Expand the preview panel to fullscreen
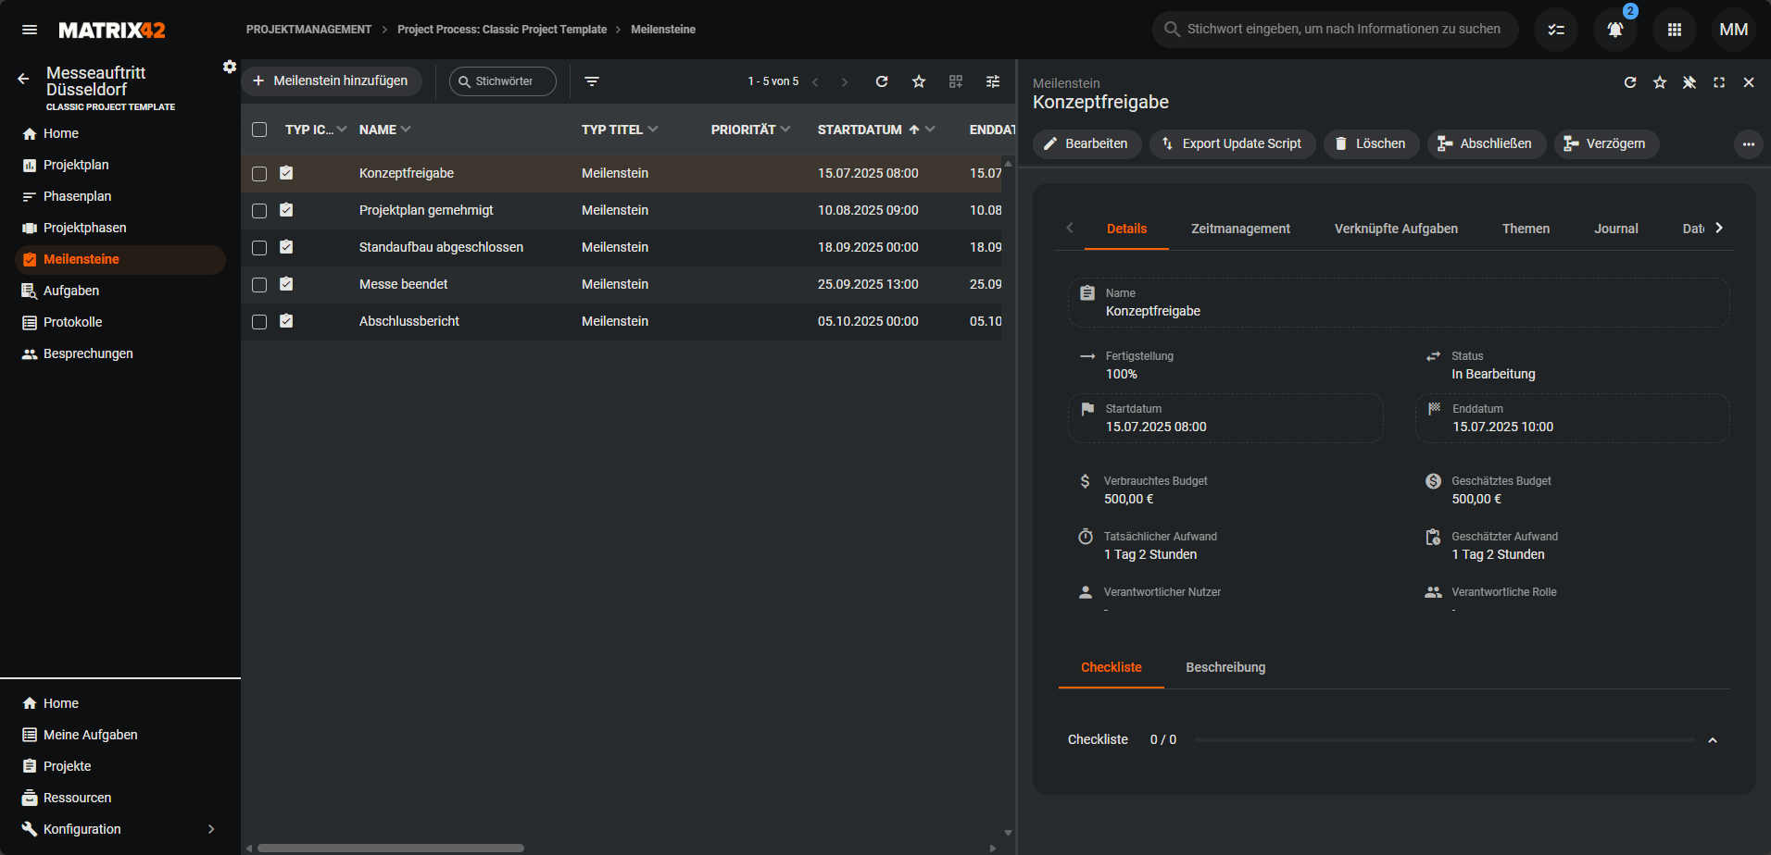This screenshot has height=855, width=1771. (1719, 82)
